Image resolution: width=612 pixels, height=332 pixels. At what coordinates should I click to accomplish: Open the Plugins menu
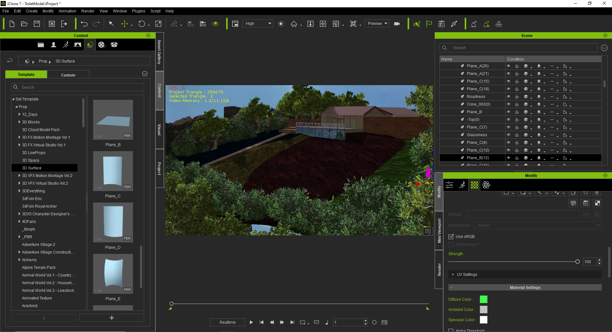(138, 11)
